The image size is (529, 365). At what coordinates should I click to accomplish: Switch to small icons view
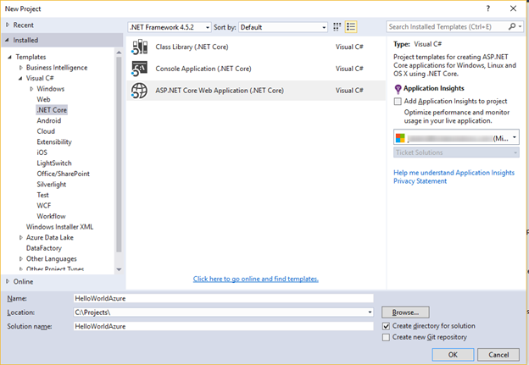point(337,27)
